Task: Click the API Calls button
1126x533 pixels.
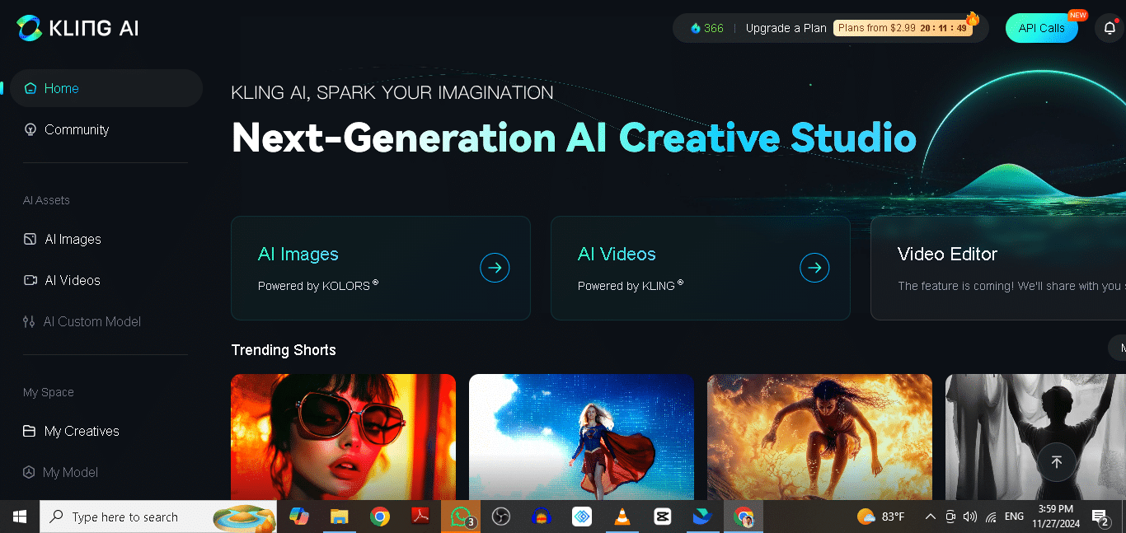Action: coord(1041,27)
